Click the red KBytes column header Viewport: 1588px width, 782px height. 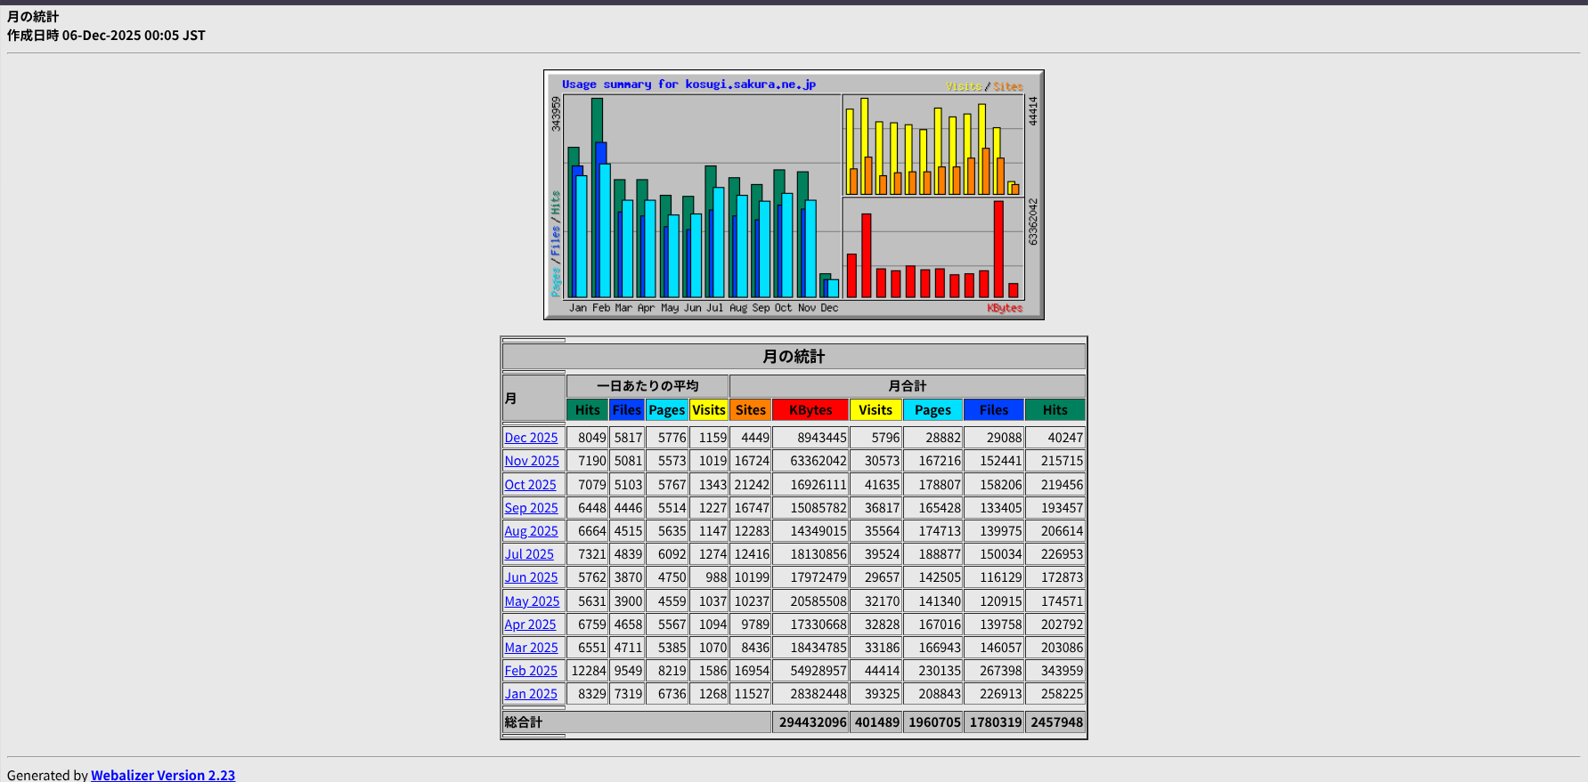click(x=810, y=410)
